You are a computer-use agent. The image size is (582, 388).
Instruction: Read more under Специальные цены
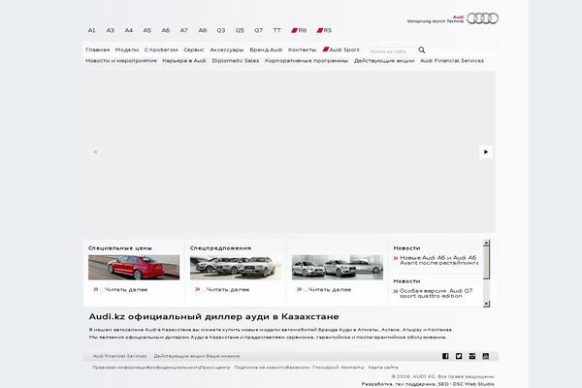pyautogui.click(x=121, y=290)
